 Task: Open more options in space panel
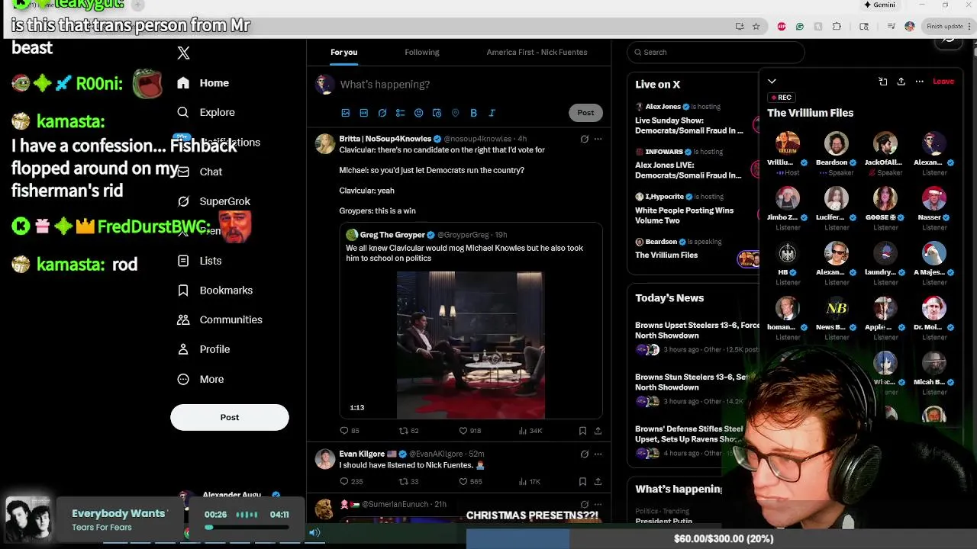tap(919, 82)
